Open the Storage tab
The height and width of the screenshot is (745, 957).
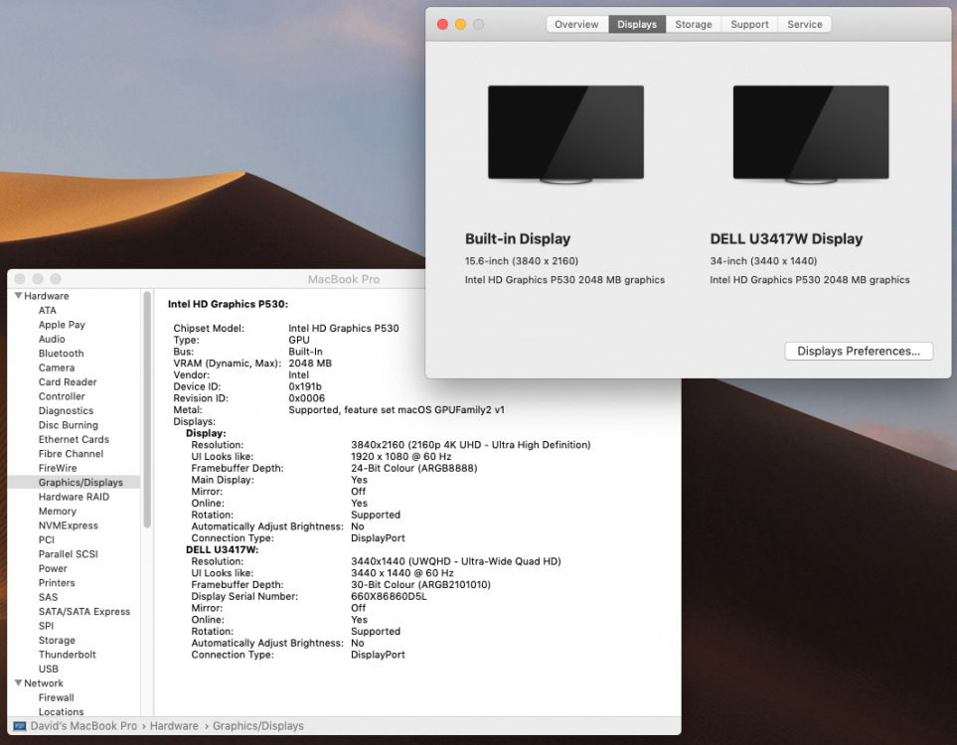694,25
